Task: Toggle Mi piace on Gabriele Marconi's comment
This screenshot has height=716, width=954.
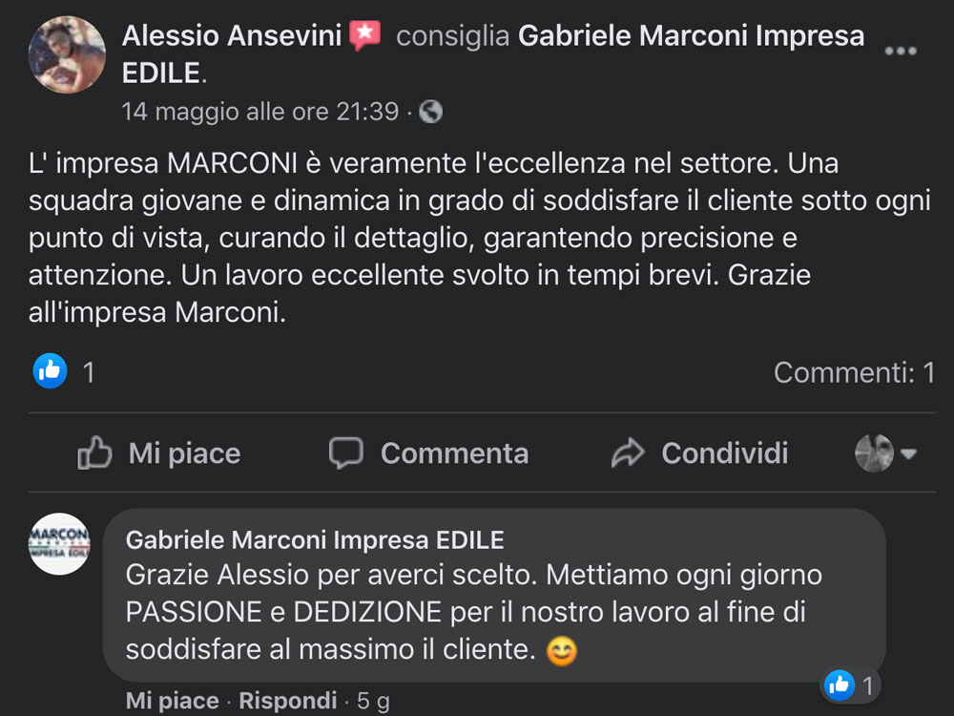Action: point(172,702)
